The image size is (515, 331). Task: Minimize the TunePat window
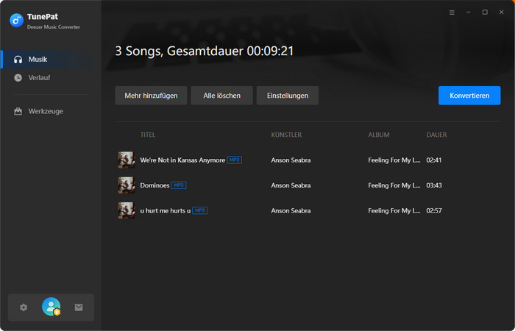coord(469,13)
